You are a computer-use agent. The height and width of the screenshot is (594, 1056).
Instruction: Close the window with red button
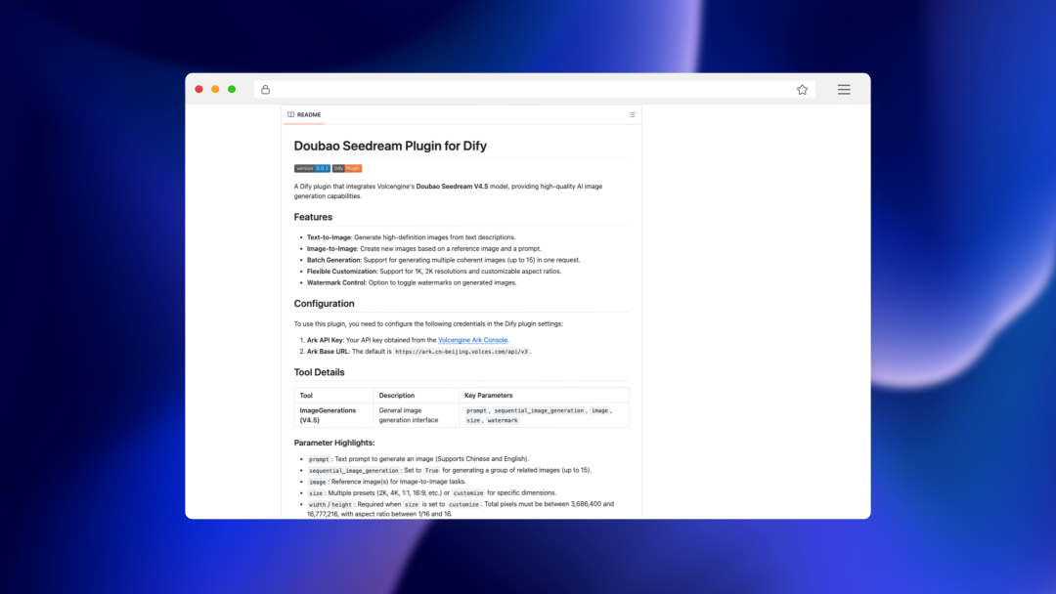[198, 89]
